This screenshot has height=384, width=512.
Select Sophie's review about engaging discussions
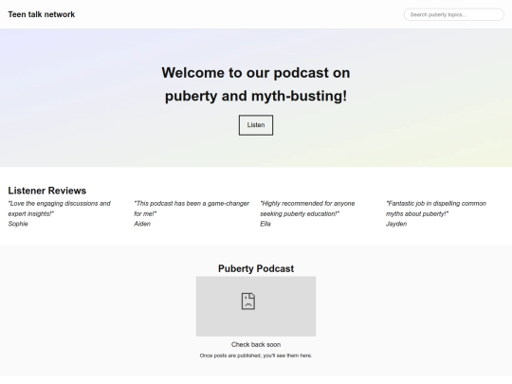60,209
